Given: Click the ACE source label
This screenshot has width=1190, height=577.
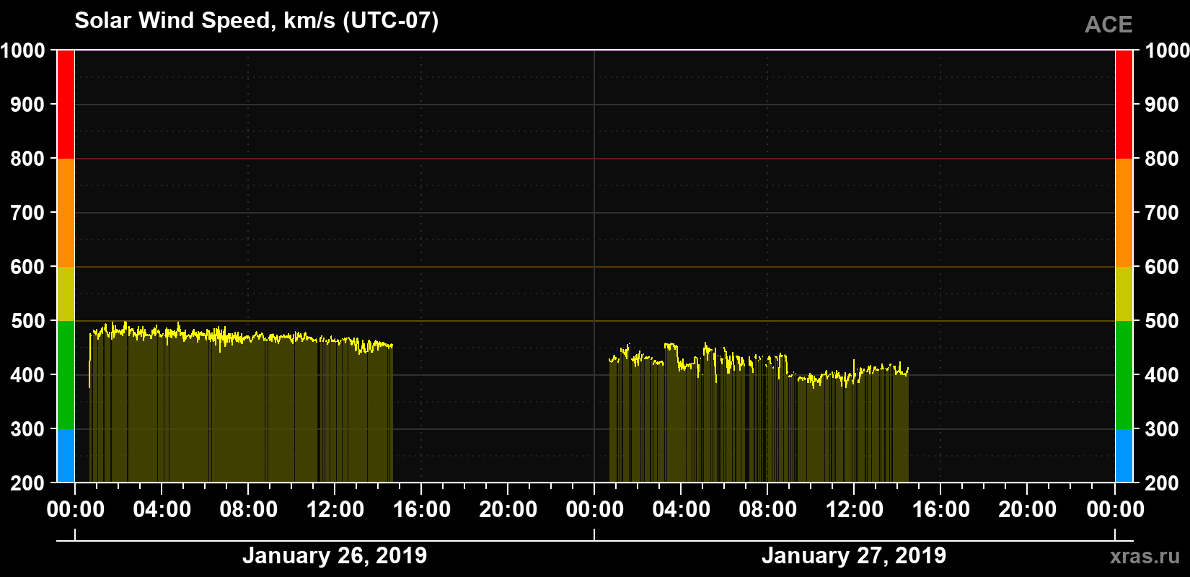Looking at the screenshot, I should click(x=1109, y=25).
